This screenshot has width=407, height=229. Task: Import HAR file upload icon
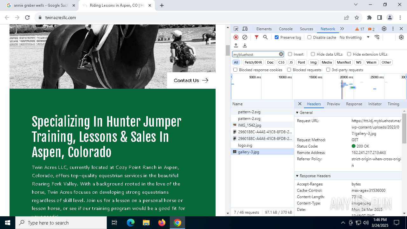236,45
